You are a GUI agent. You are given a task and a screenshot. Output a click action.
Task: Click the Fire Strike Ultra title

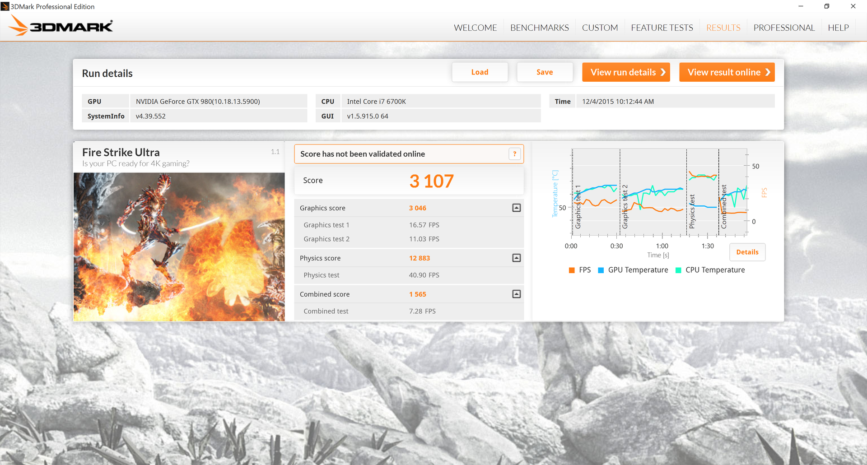[121, 152]
